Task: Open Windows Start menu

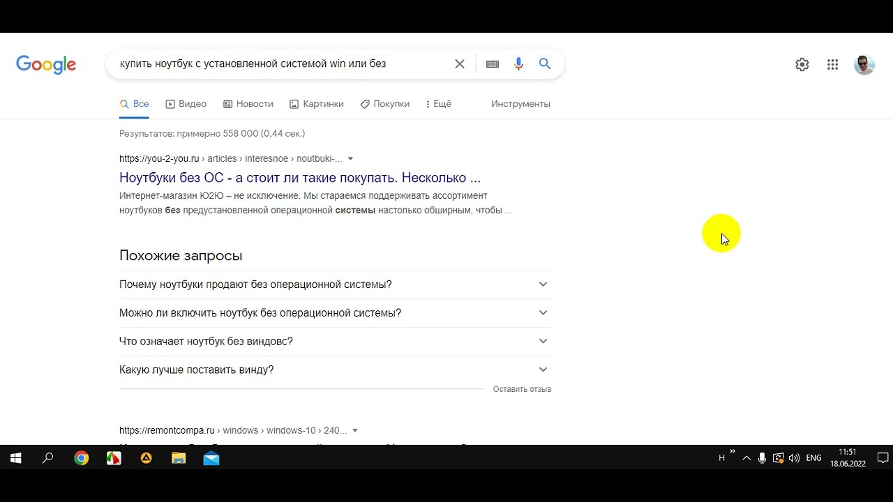Action: click(16, 458)
